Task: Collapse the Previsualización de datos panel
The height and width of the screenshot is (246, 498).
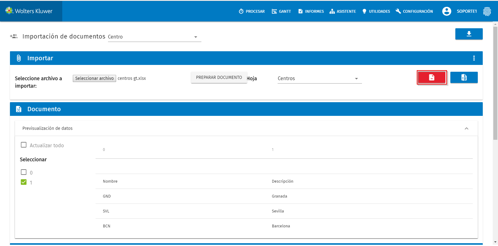Action: coord(466,128)
